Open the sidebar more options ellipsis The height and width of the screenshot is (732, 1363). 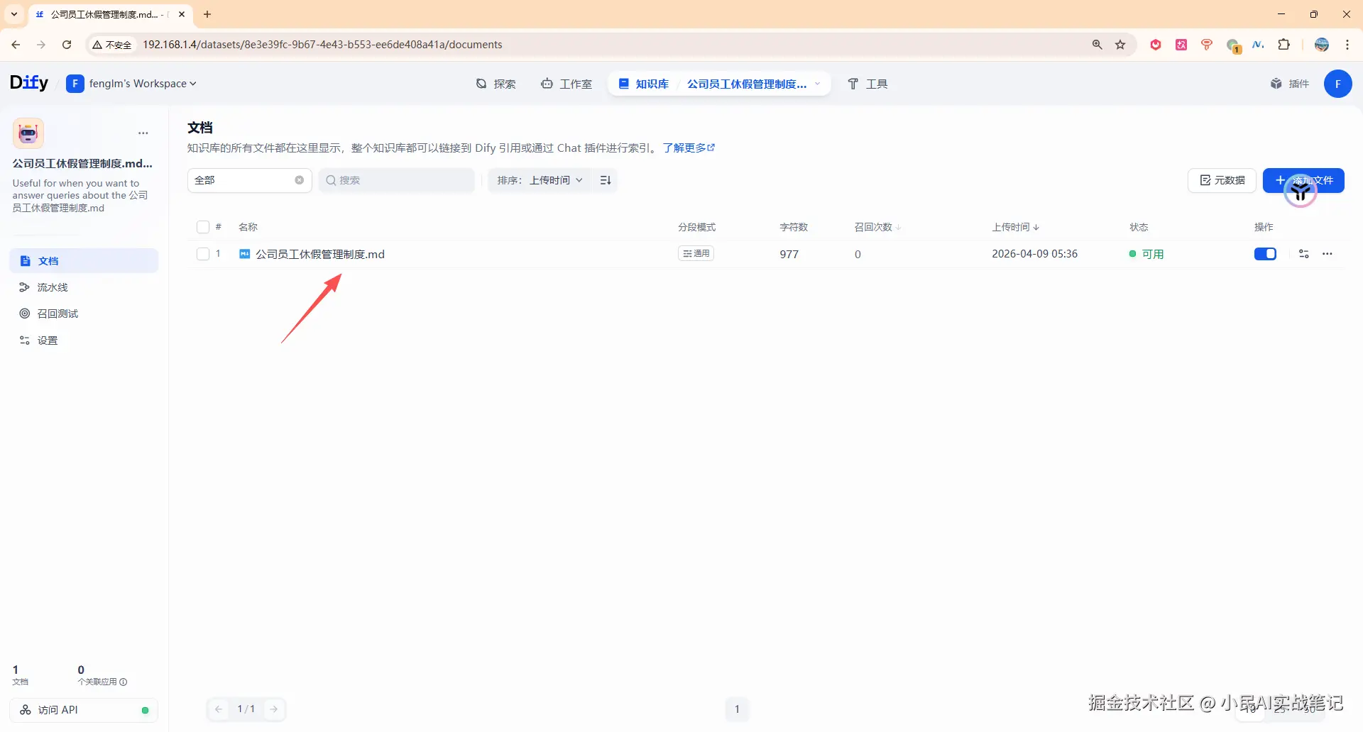[x=143, y=133]
